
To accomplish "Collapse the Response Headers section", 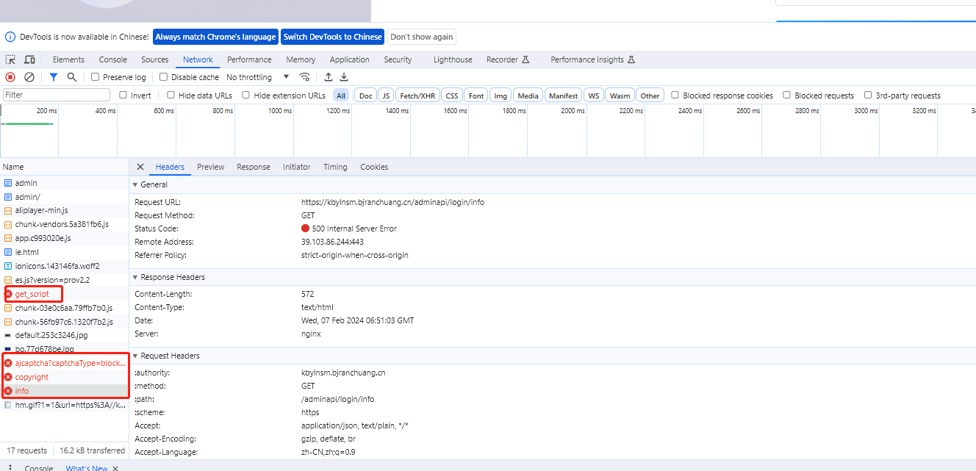I will (x=136, y=277).
